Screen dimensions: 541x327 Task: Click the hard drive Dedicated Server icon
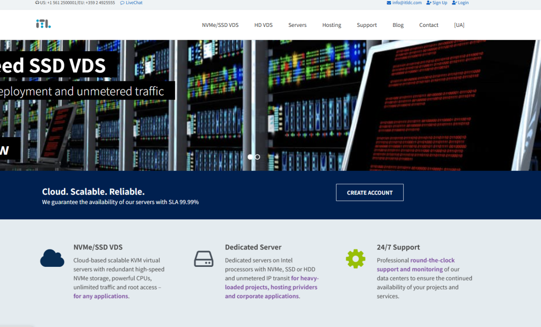pyautogui.click(x=203, y=259)
